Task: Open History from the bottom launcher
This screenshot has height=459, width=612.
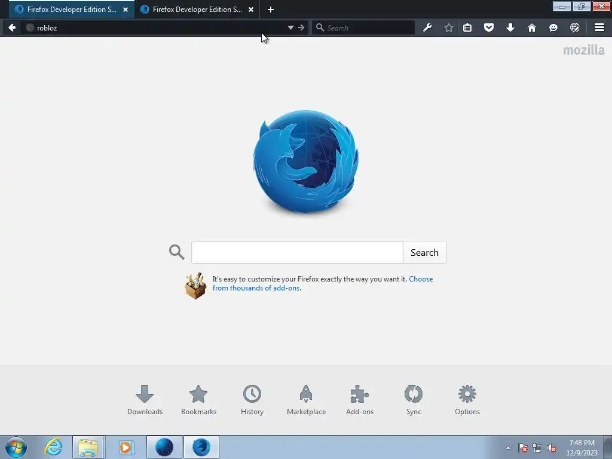Action: click(x=252, y=400)
